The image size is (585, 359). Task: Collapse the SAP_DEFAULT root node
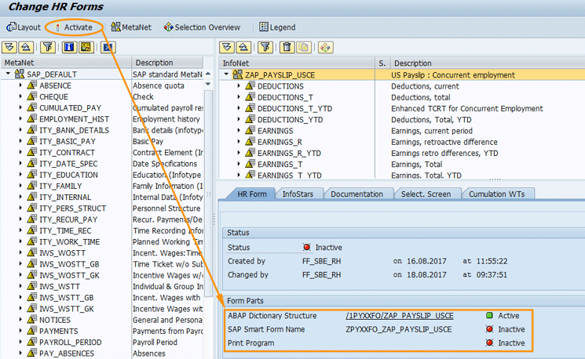9,74
